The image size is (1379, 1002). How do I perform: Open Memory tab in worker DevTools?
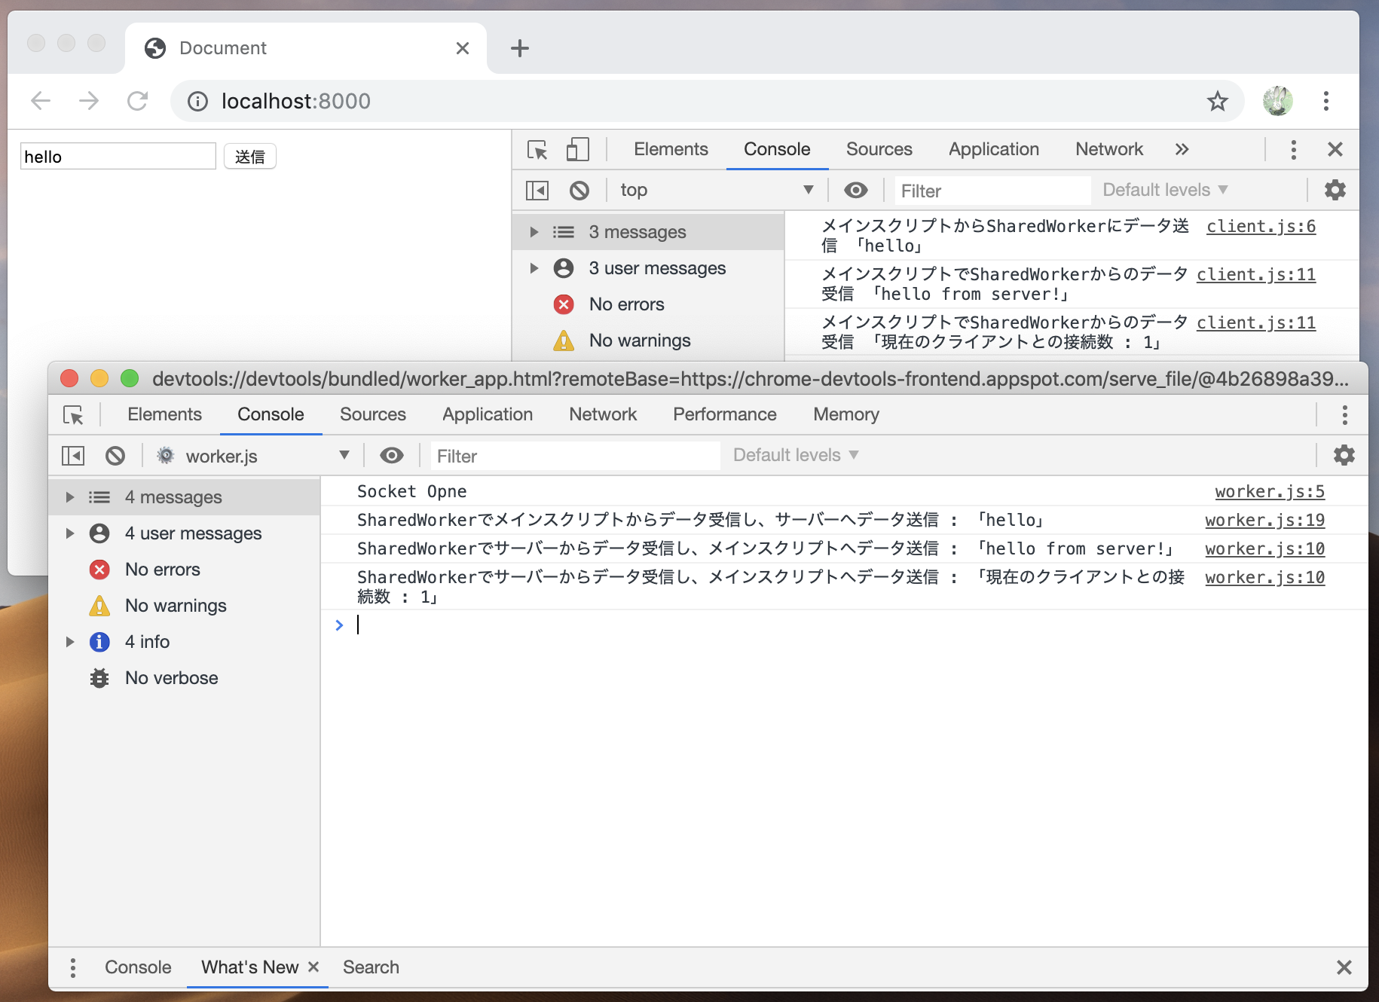[x=846, y=414]
